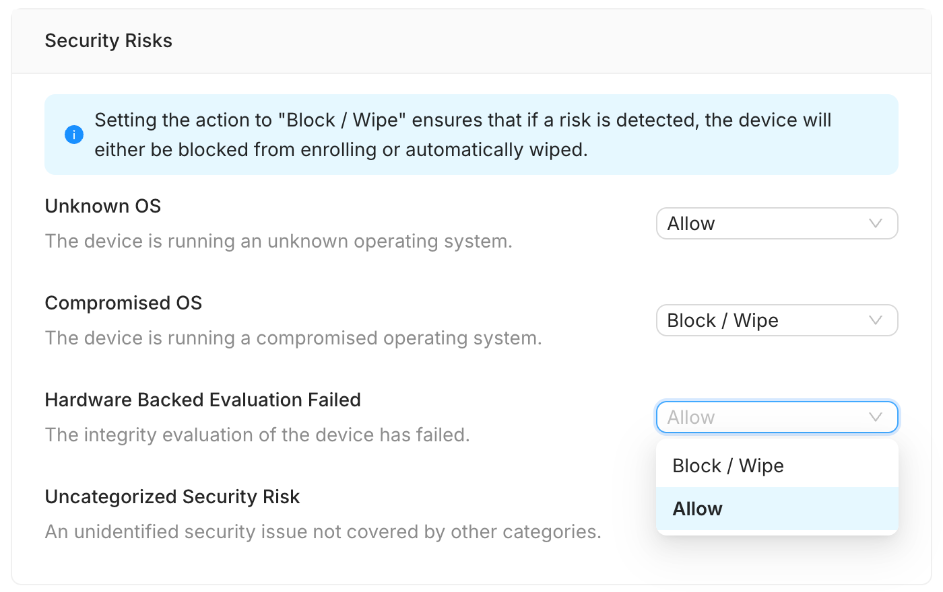
Task: Focus the open Hardware Backed Evaluation select field
Action: (x=761, y=417)
